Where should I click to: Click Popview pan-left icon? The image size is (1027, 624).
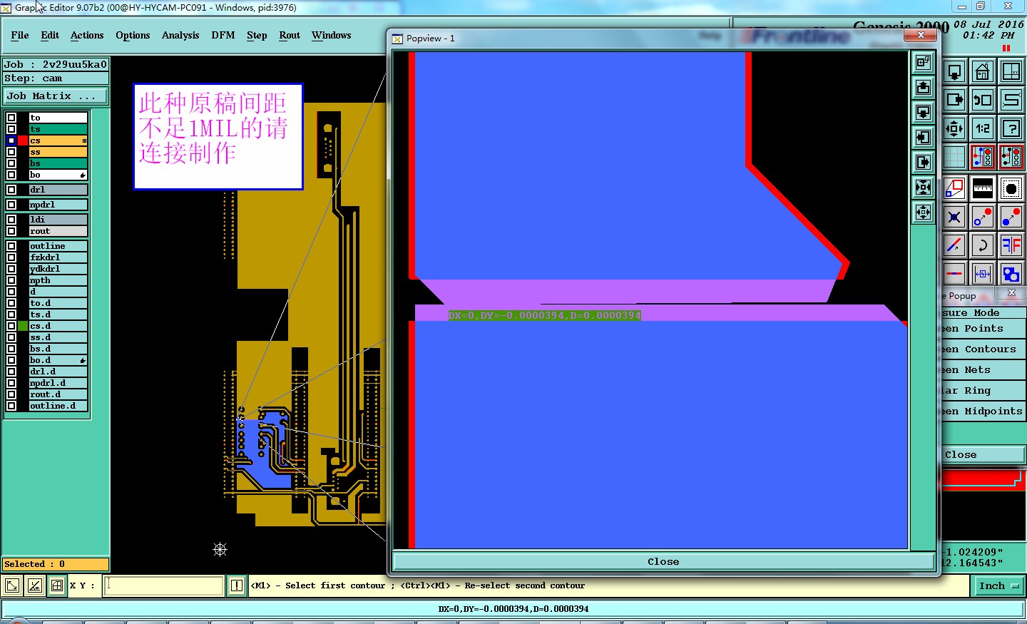click(x=924, y=138)
